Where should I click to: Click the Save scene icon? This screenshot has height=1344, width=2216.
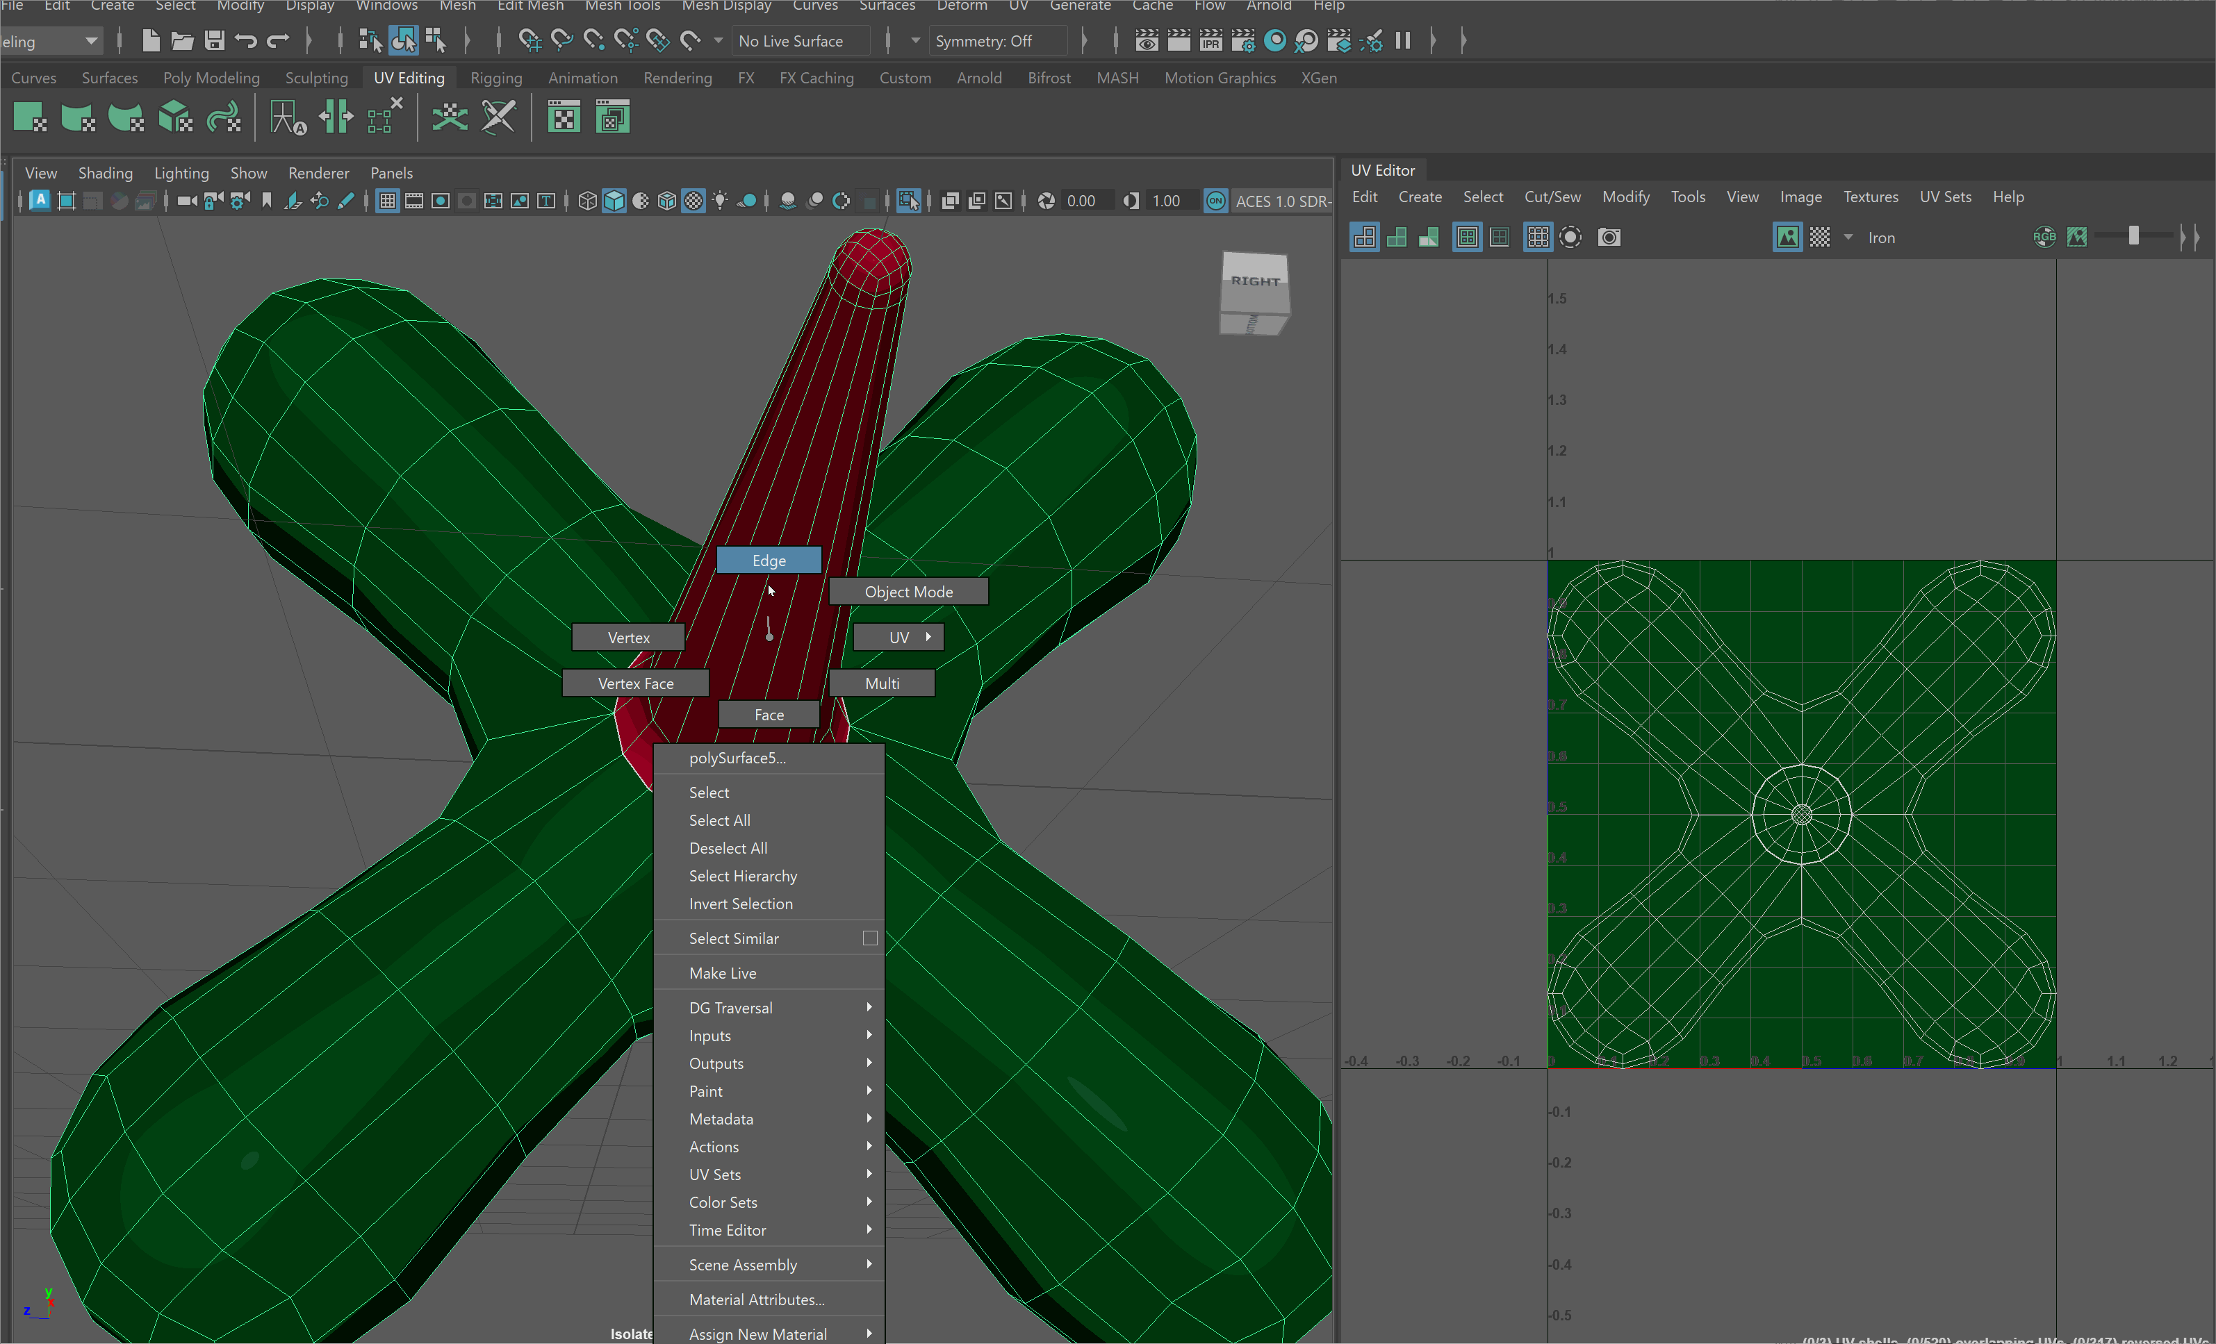(x=214, y=40)
